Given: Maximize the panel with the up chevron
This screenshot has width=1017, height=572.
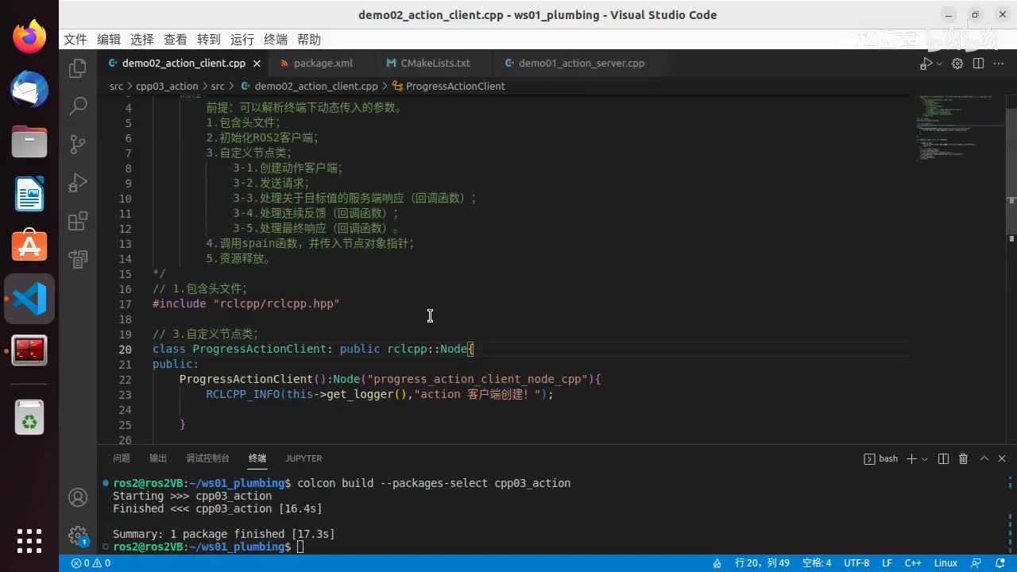Looking at the screenshot, I should [x=984, y=458].
